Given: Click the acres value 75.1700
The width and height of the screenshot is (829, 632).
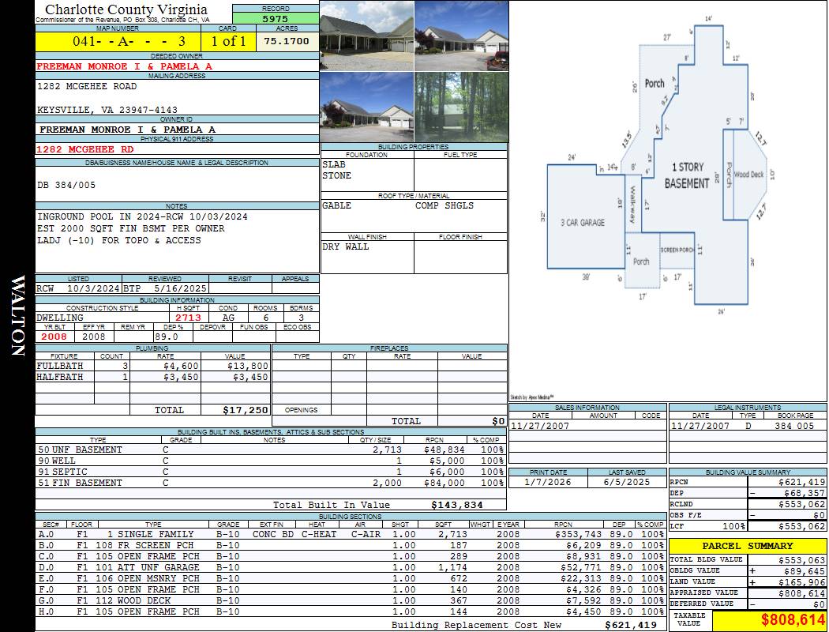Looking at the screenshot, I should 287,41.
